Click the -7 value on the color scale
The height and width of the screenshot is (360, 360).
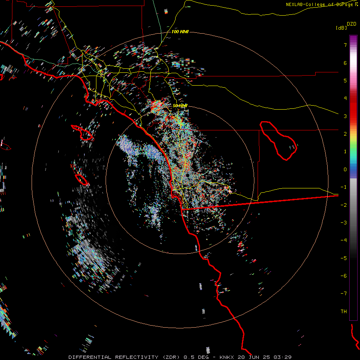pyautogui.click(x=344, y=294)
